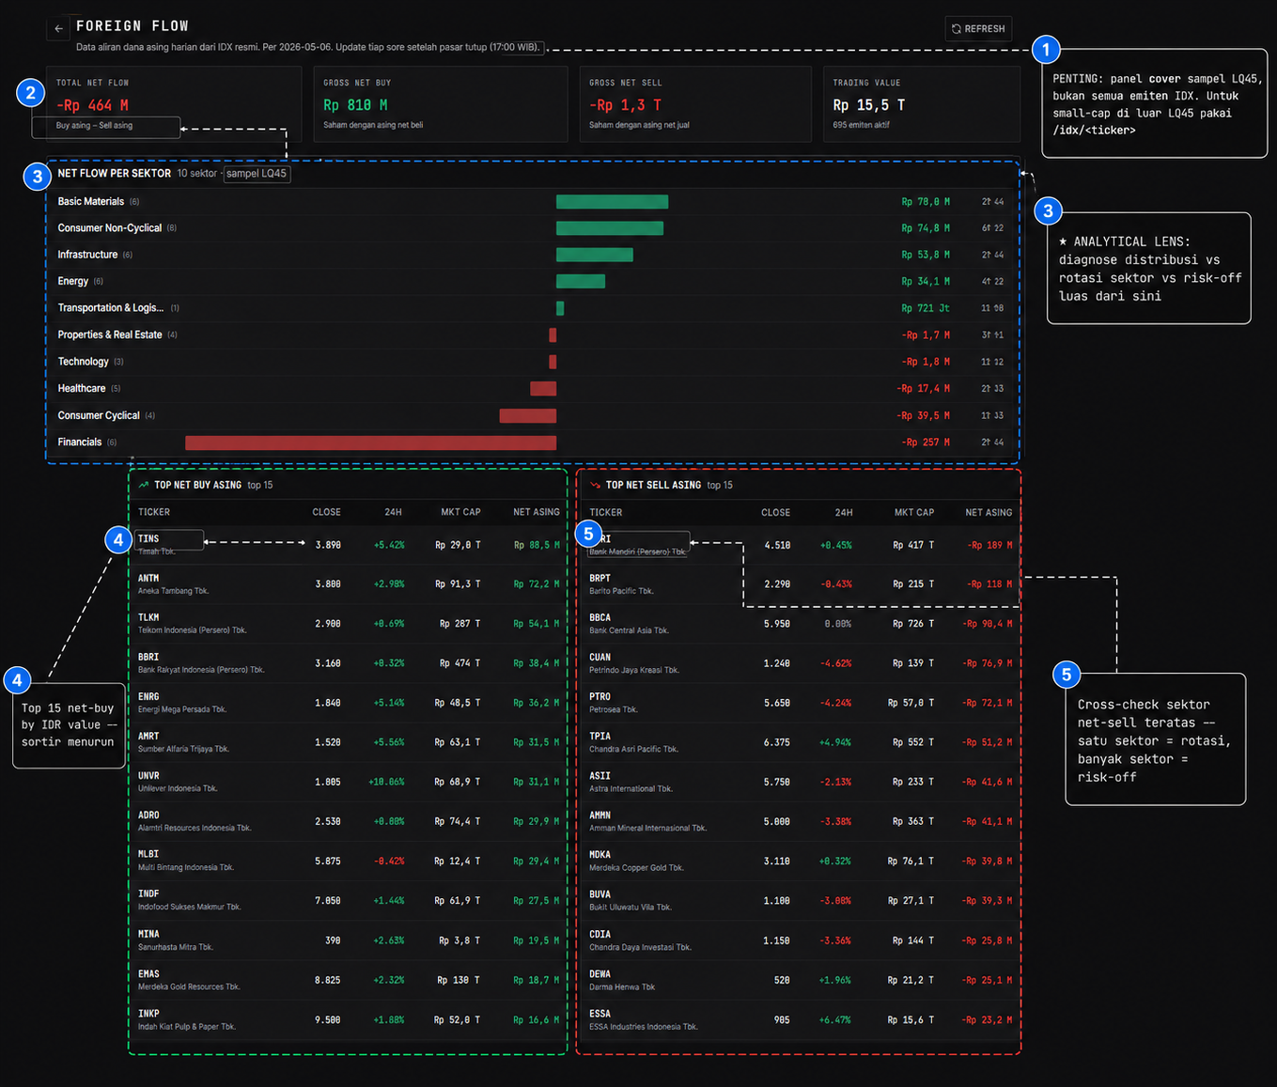
Task: Open ENRG Energi Mega Persada ticker row
Action: (x=349, y=703)
